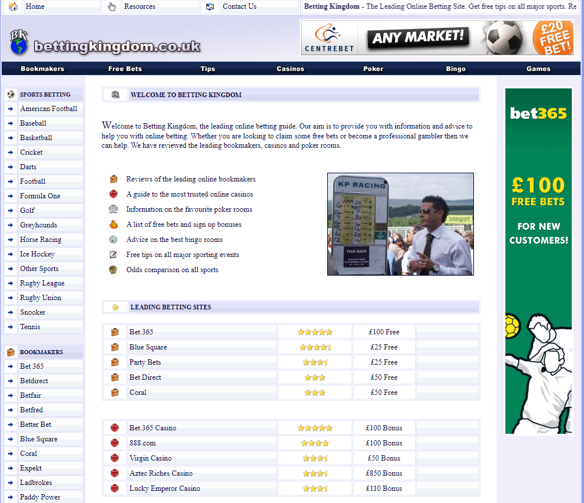Click the £850 Bonus offer text
Screen dimensions: 584x503
[x=384, y=473]
